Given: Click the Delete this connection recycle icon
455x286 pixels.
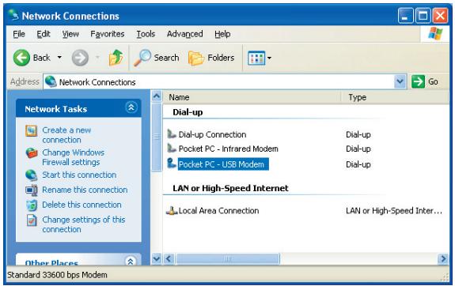Looking at the screenshot, I should tap(32, 205).
